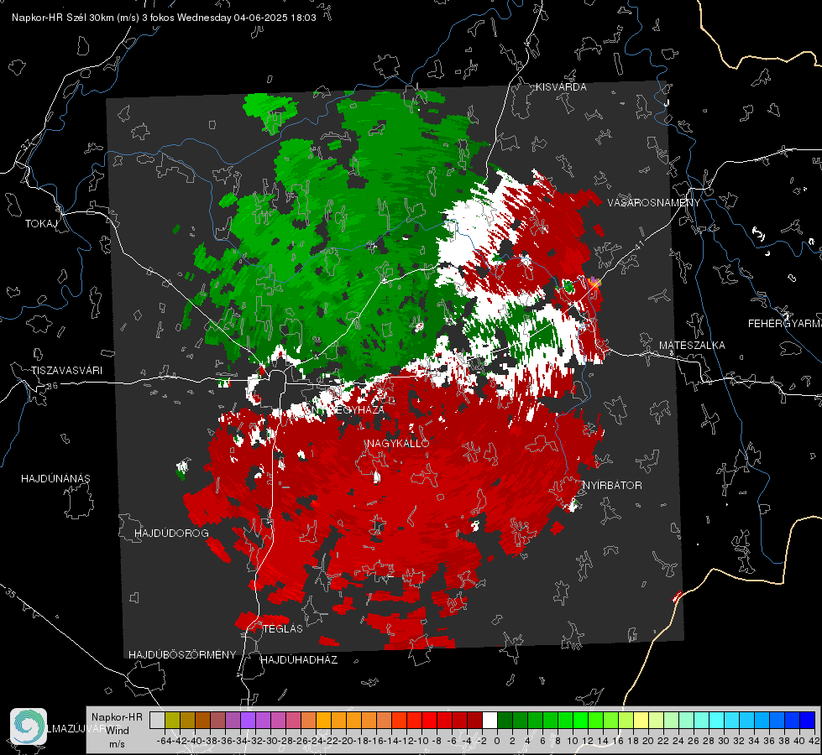Click the HAJDÚHADHÁZ town label
The height and width of the screenshot is (755, 822).
pyautogui.click(x=299, y=660)
